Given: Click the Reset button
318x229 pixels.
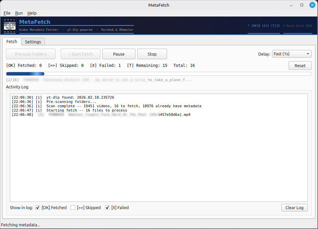Looking at the screenshot, I should [x=300, y=66].
